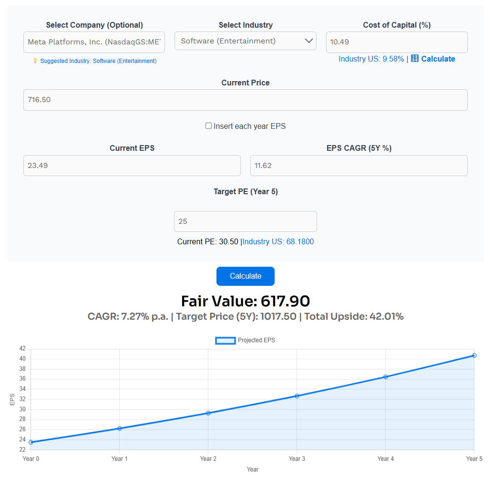493x491 pixels.
Task: Open the Select Industry dropdown
Action: [x=246, y=41]
